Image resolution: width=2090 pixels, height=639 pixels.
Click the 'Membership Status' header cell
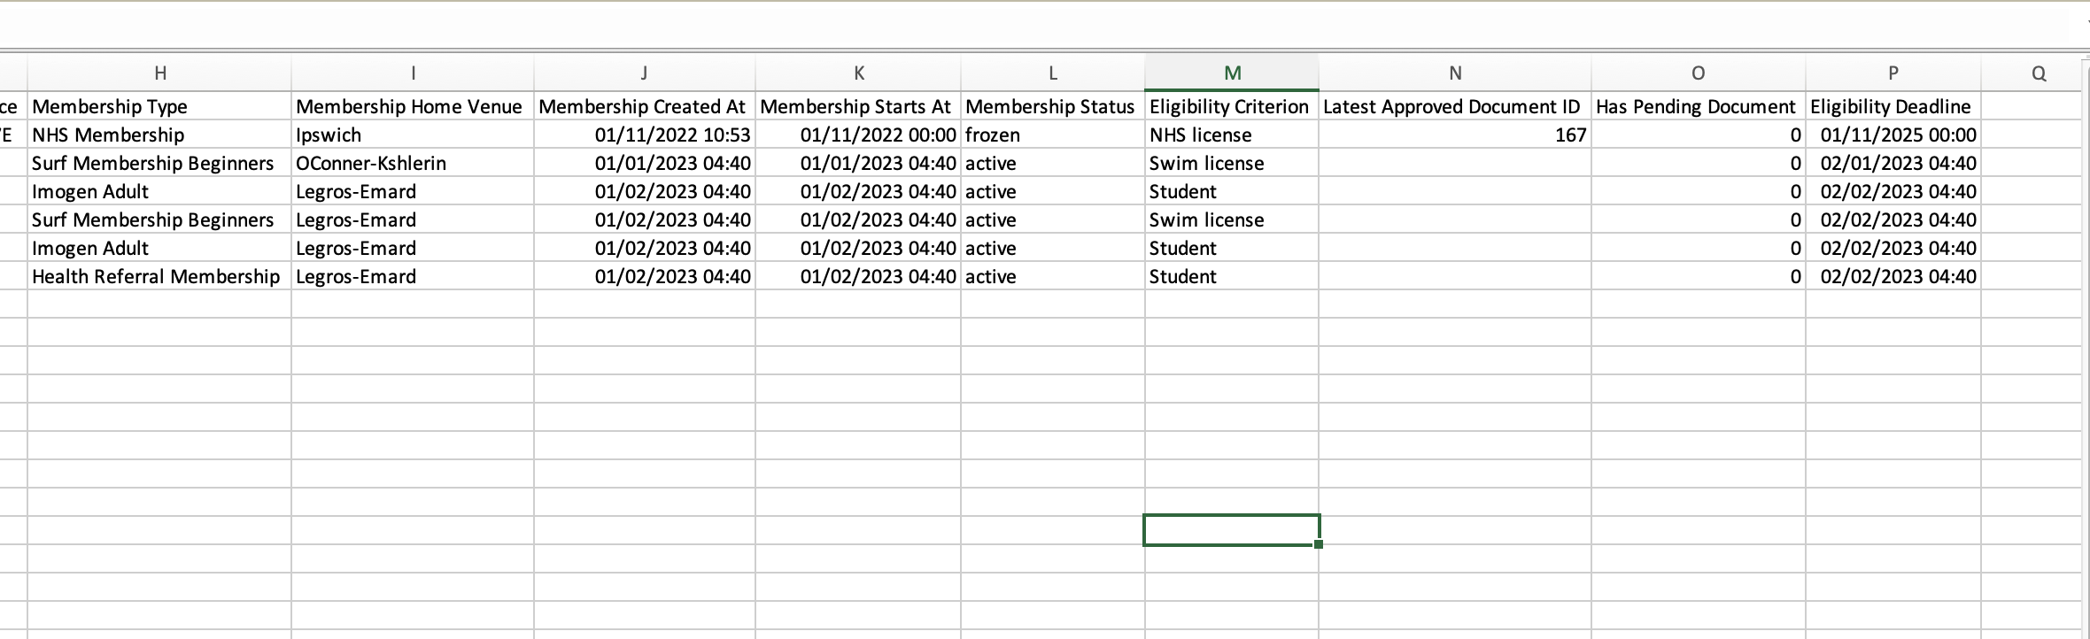(x=1053, y=106)
